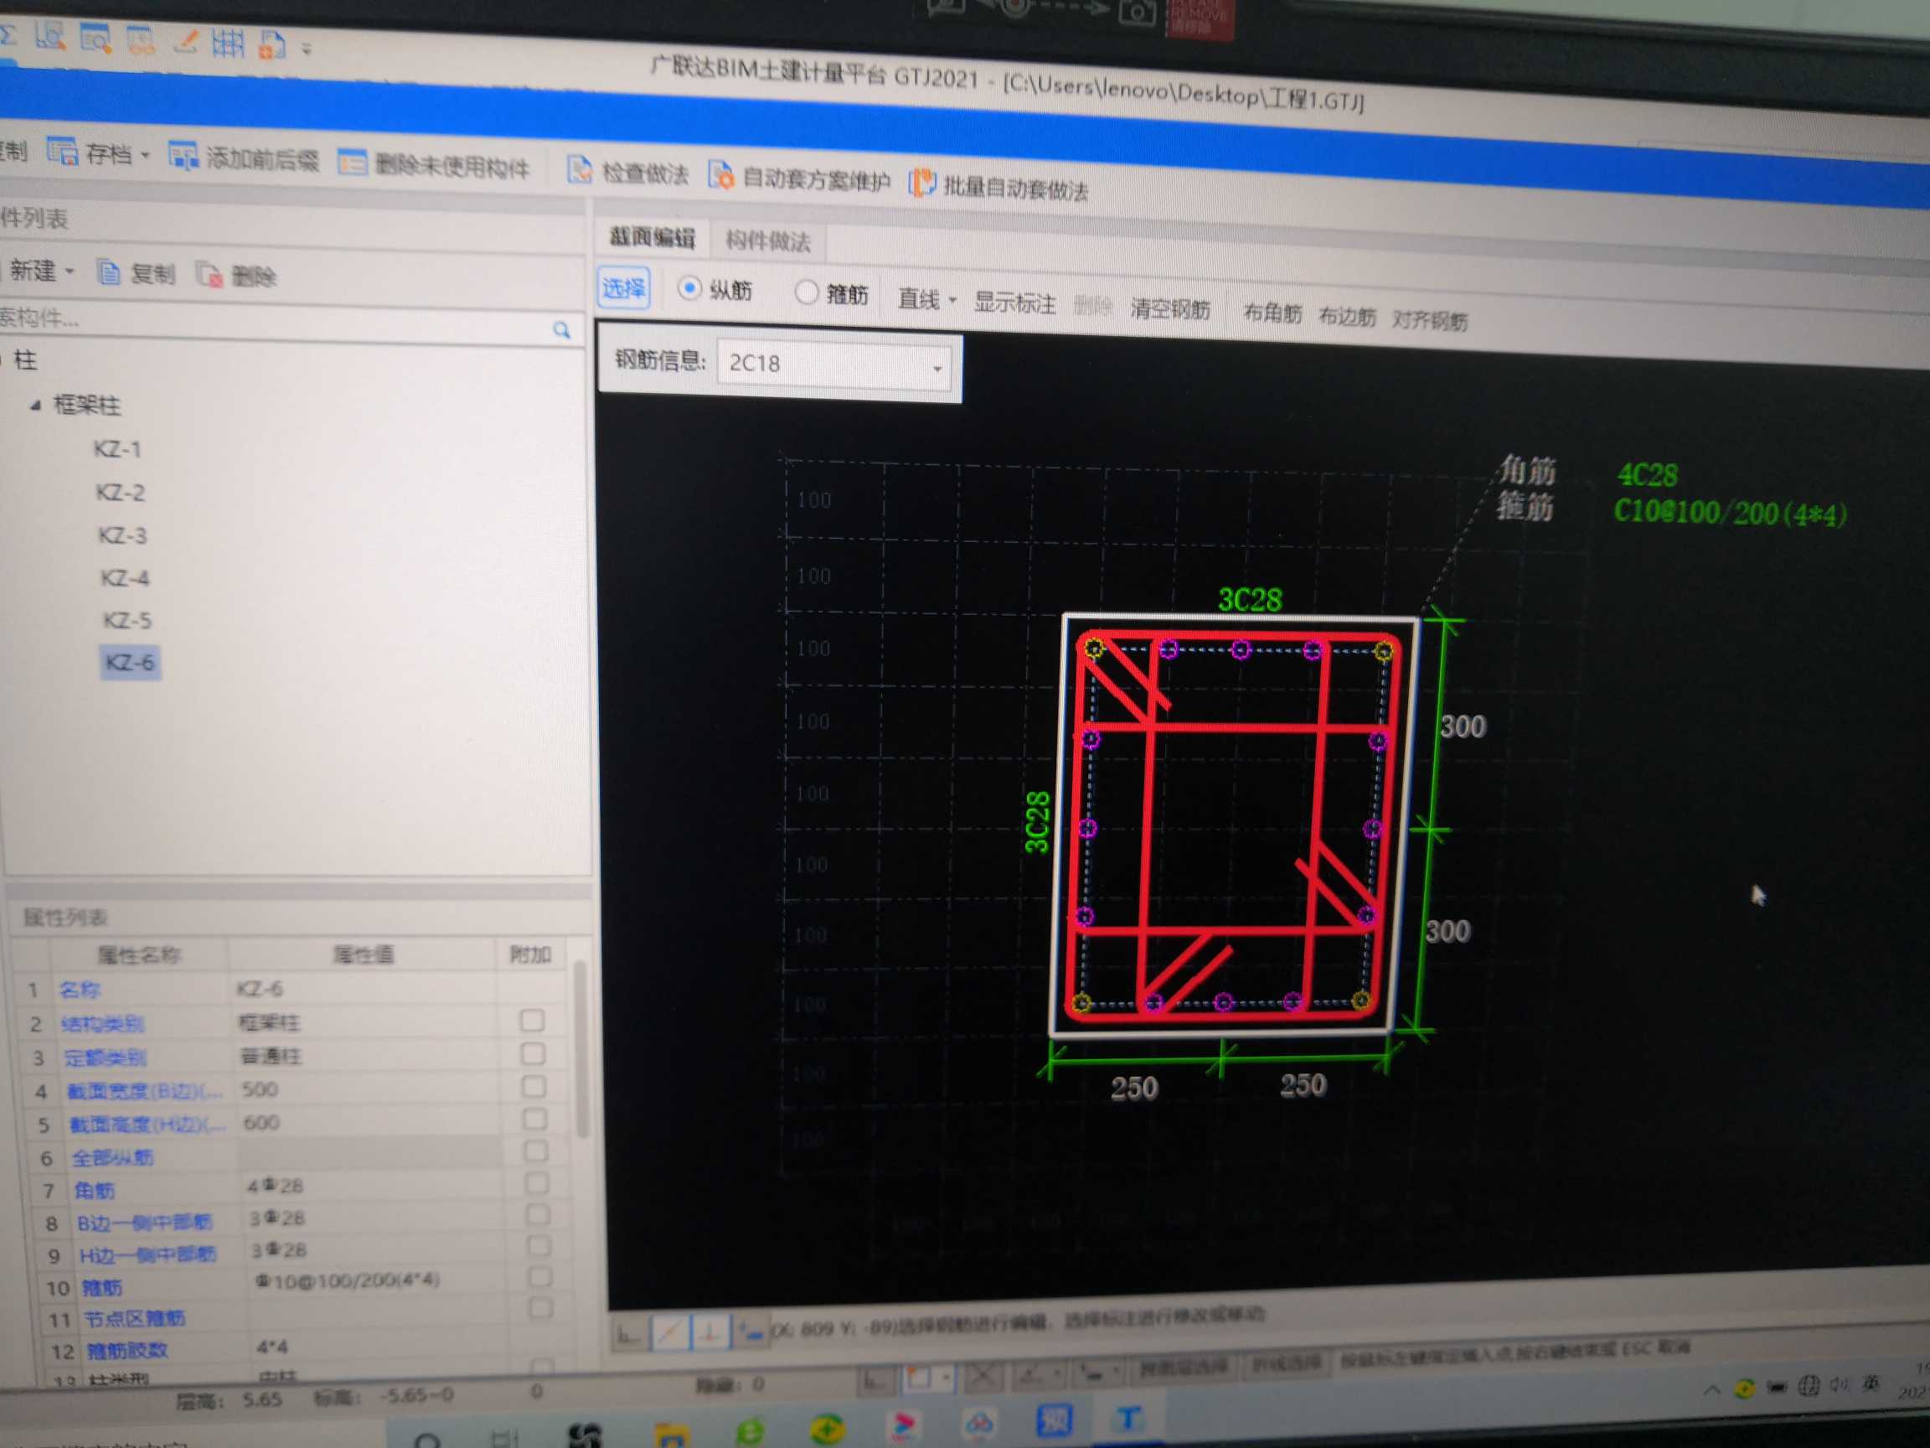Click the blue grid rebar icon in quick toolbar
The height and width of the screenshot is (1448, 1930).
[x=228, y=43]
